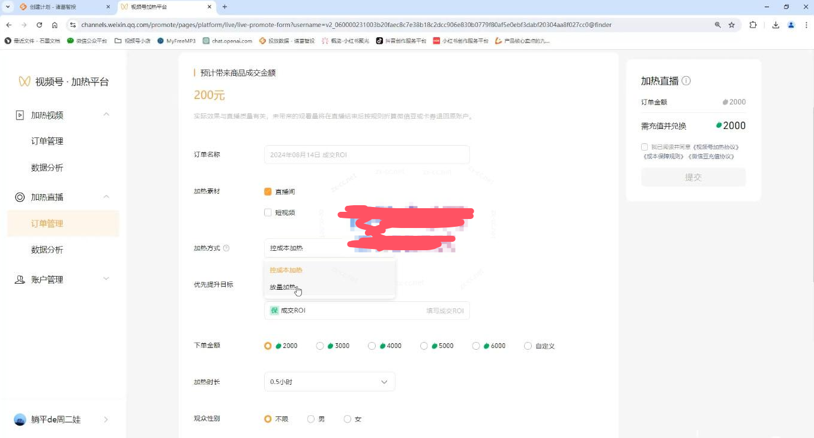Expand the 账户管理 sidebar section chevron

click(106, 278)
